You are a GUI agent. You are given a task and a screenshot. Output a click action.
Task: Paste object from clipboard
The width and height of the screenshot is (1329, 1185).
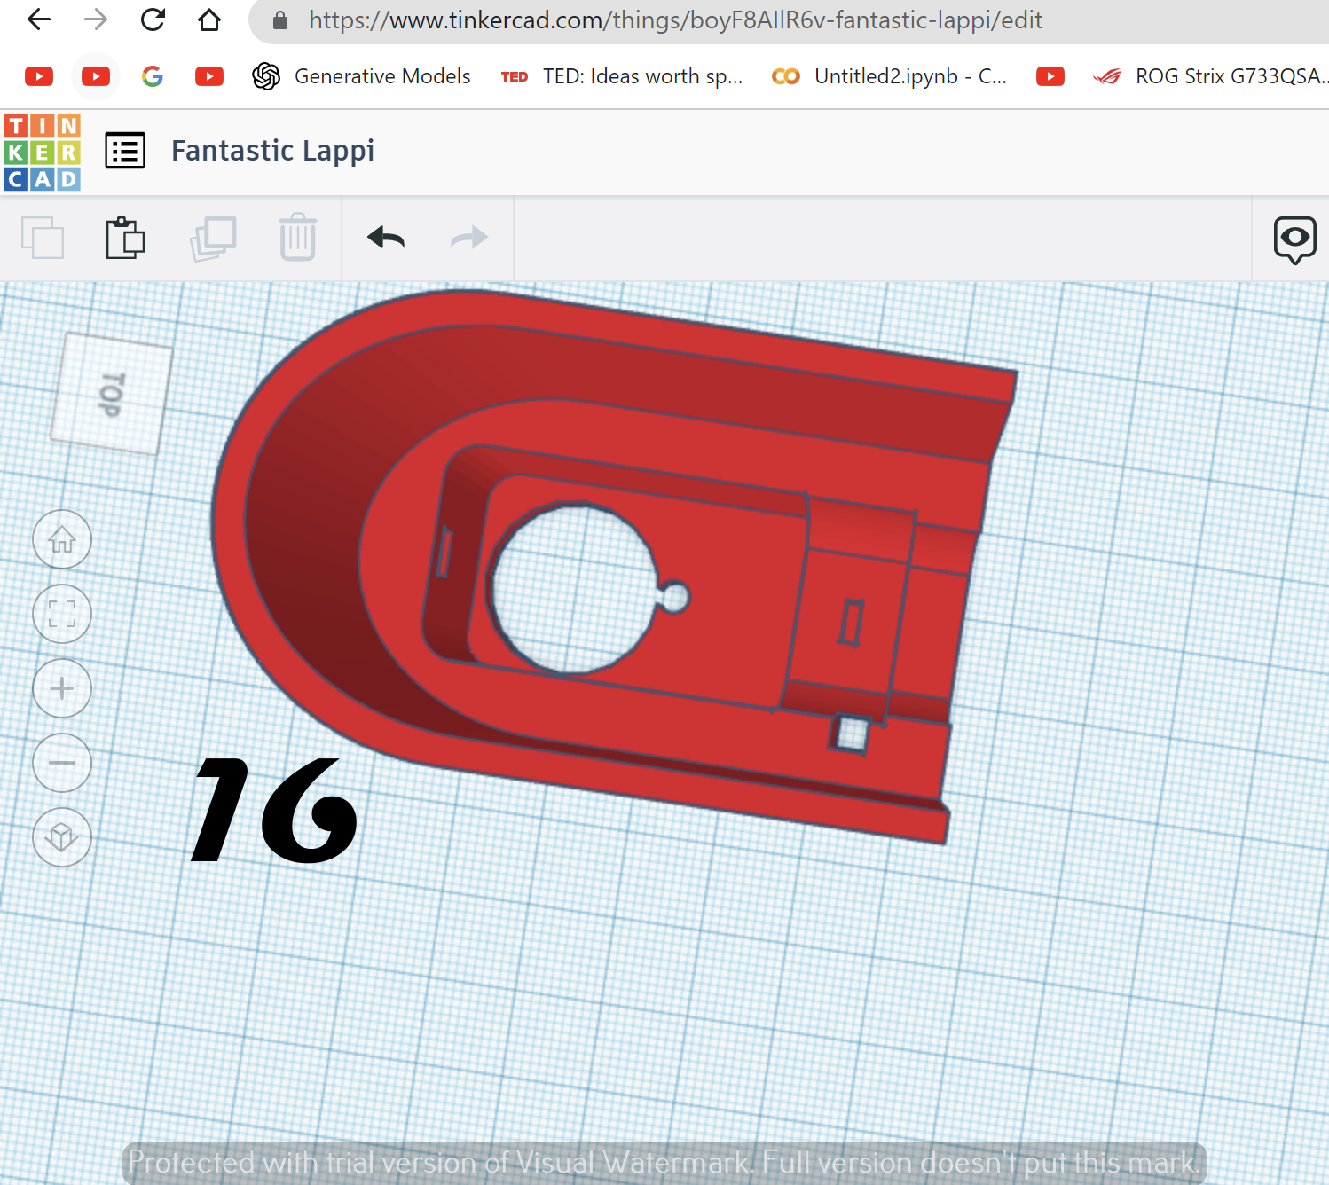tap(125, 238)
